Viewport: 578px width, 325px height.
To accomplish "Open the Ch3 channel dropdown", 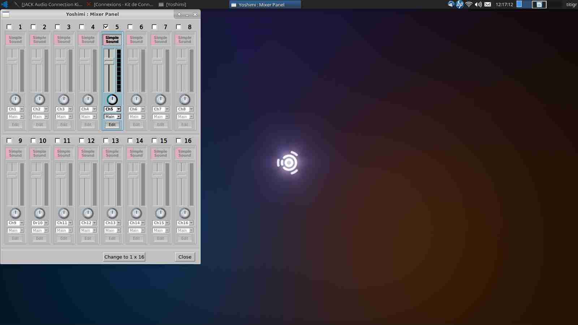I will [x=64, y=109].
